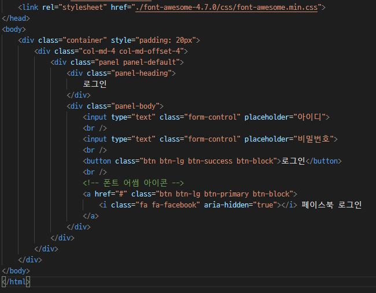Click the comment 폰트 어썸 아이콘
The width and height of the screenshot is (376, 293).
pyautogui.click(x=133, y=183)
